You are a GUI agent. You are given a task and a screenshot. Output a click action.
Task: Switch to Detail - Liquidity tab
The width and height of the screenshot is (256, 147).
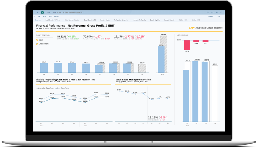[155, 20]
